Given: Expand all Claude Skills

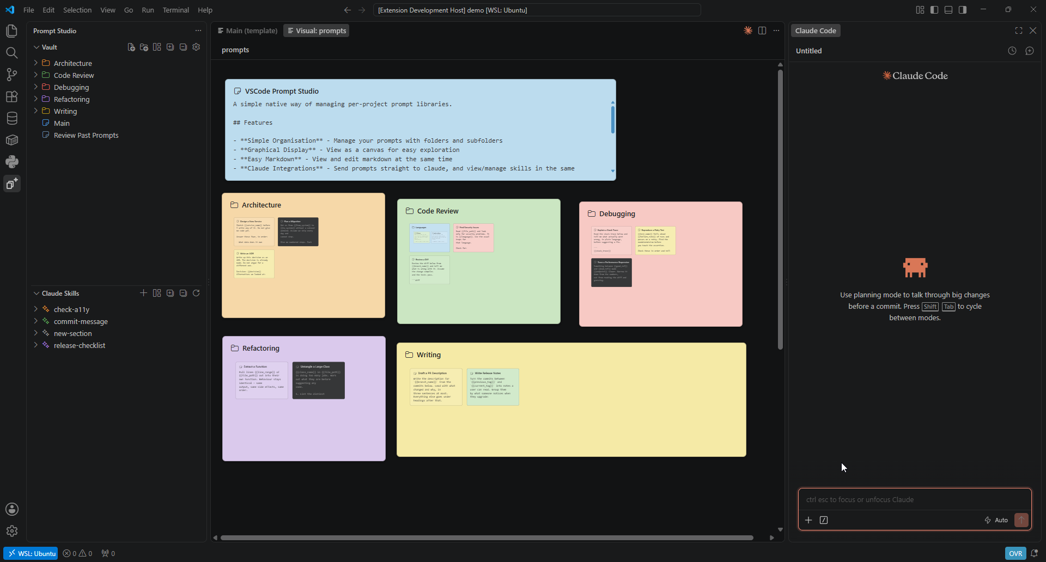Looking at the screenshot, I should coord(170,293).
